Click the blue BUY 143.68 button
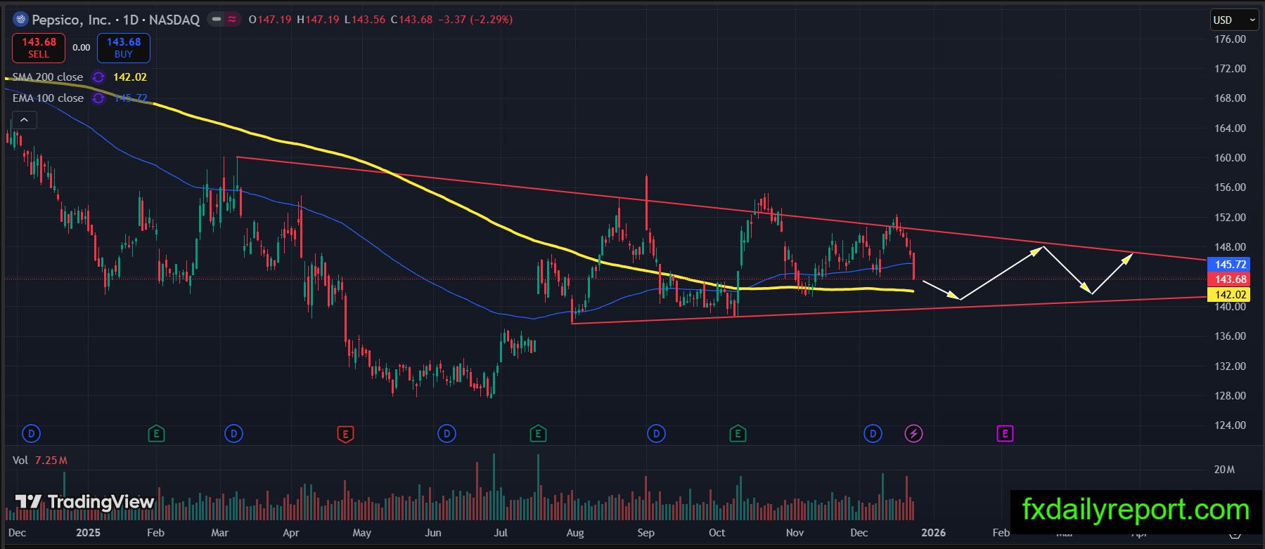 [x=124, y=48]
